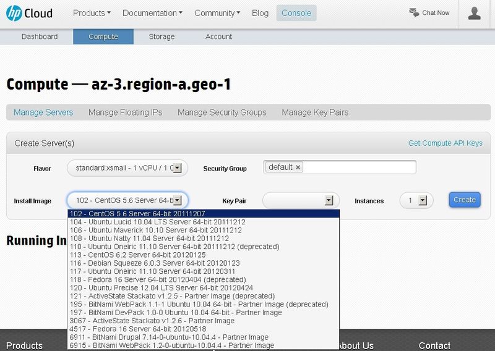Select 104 - Ubuntu Lucid 10.04 LTS image
The width and height of the screenshot is (495, 351).
click(204, 222)
